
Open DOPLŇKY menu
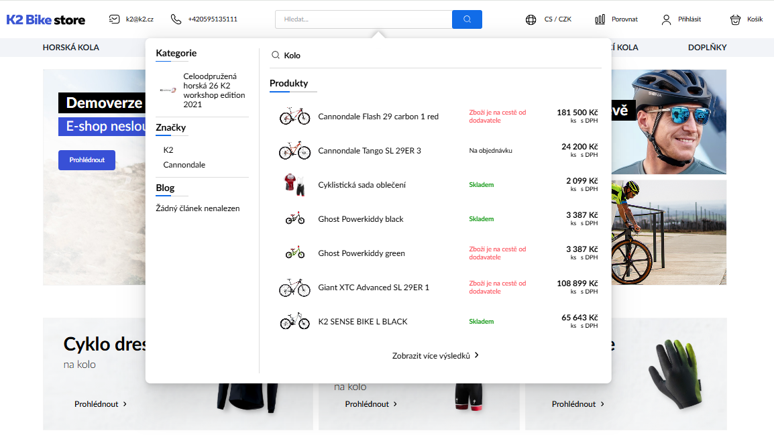click(x=708, y=48)
